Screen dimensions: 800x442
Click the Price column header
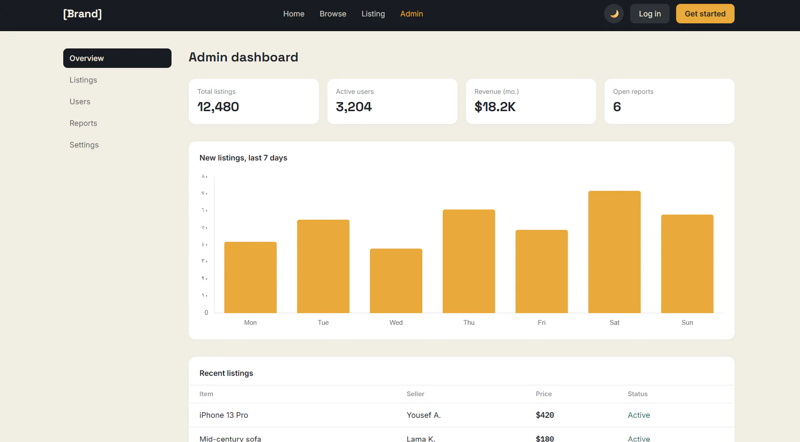[x=544, y=394]
